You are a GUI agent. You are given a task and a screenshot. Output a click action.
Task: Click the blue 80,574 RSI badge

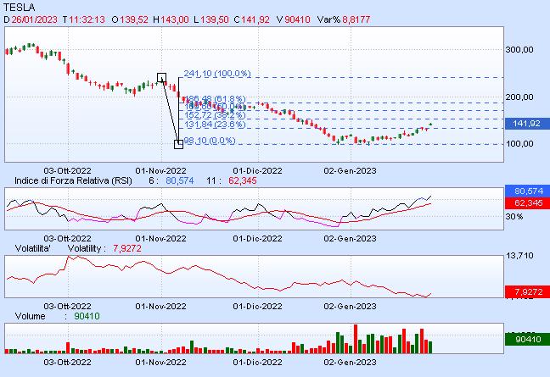pos(527,191)
